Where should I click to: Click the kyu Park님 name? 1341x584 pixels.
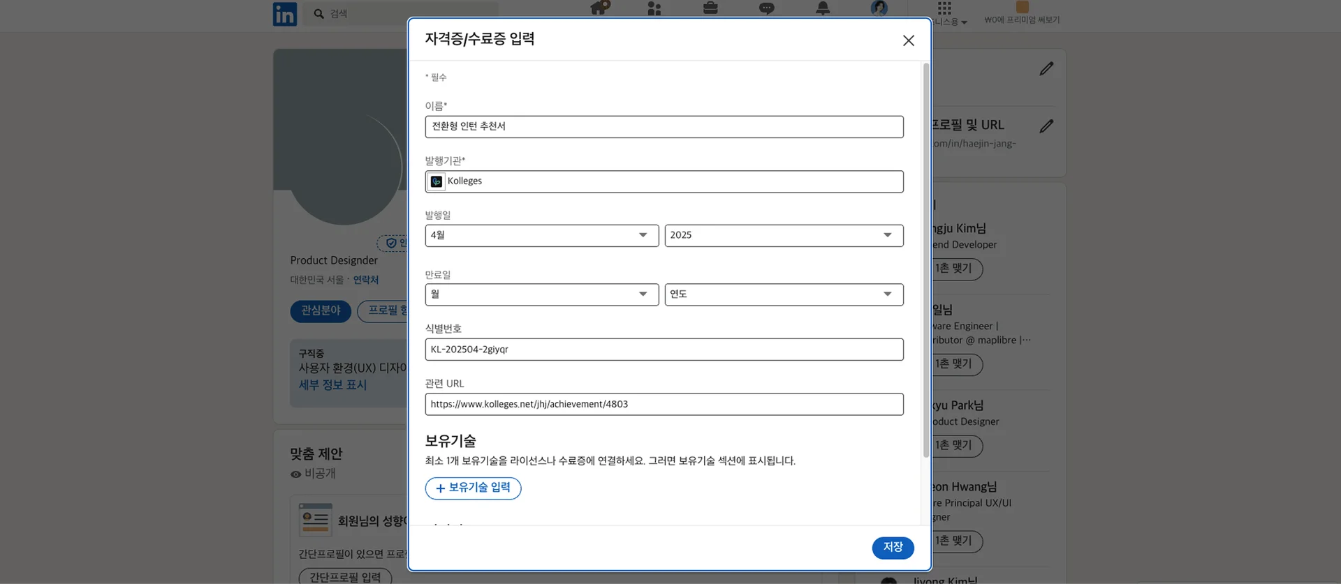[958, 405]
